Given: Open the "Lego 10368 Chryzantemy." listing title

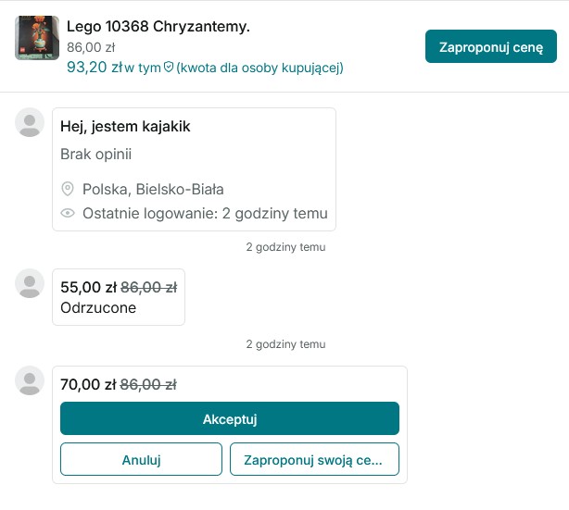Looking at the screenshot, I should coord(158,27).
